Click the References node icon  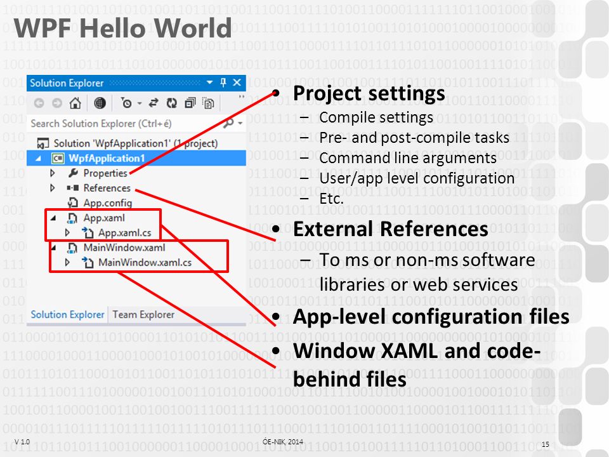coord(72,188)
